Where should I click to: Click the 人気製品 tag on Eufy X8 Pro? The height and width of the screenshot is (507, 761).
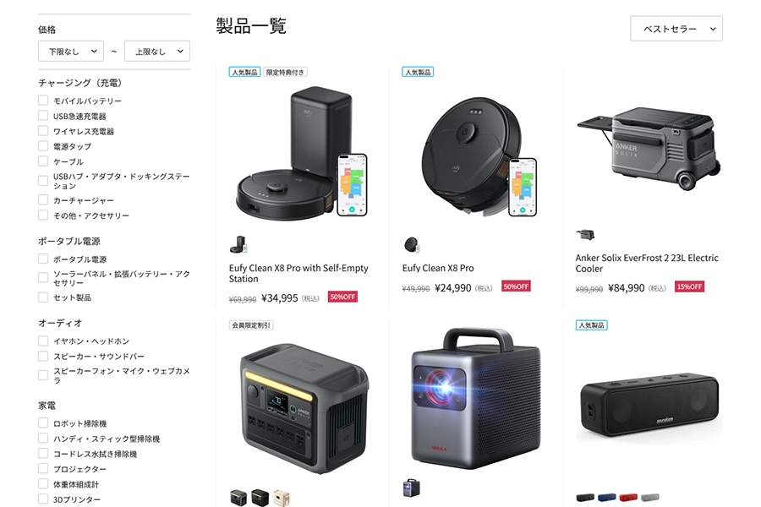click(418, 73)
